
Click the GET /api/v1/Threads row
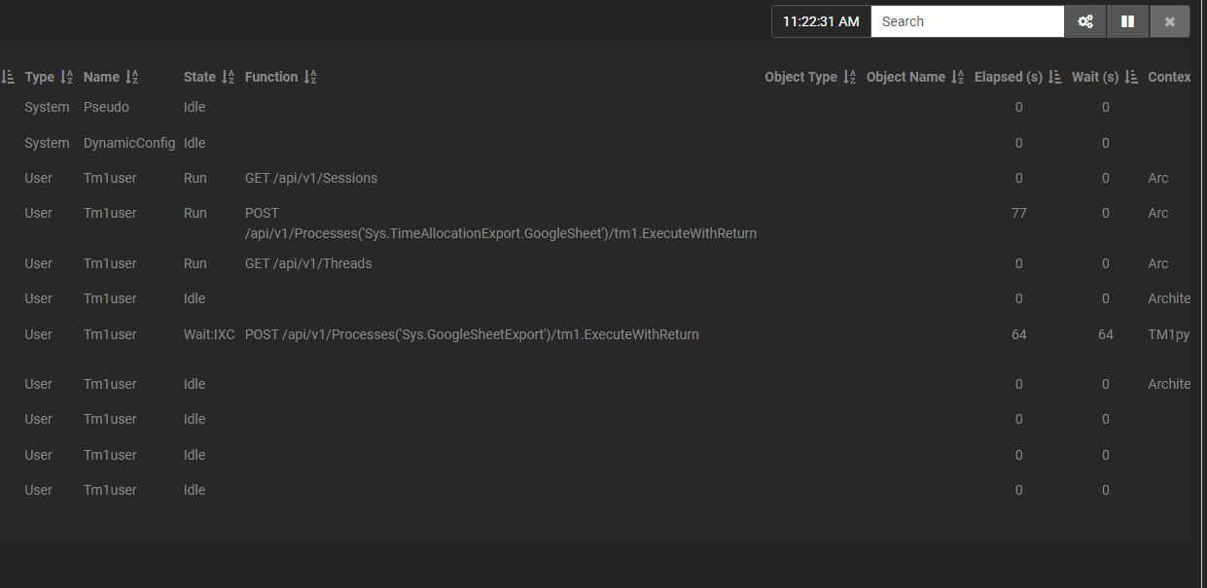point(309,262)
